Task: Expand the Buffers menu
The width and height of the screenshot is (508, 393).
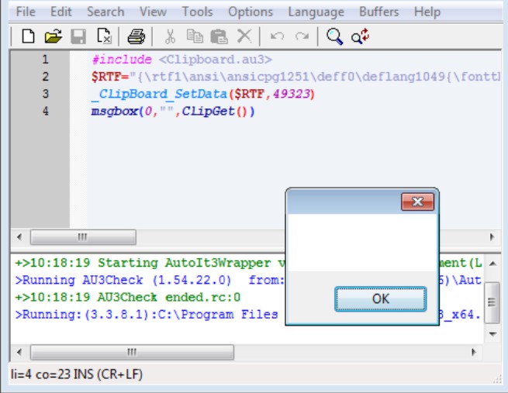Action: point(378,12)
